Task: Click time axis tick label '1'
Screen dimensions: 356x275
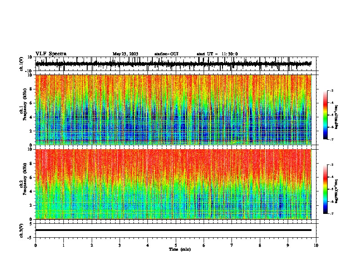Action: (x=63, y=245)
